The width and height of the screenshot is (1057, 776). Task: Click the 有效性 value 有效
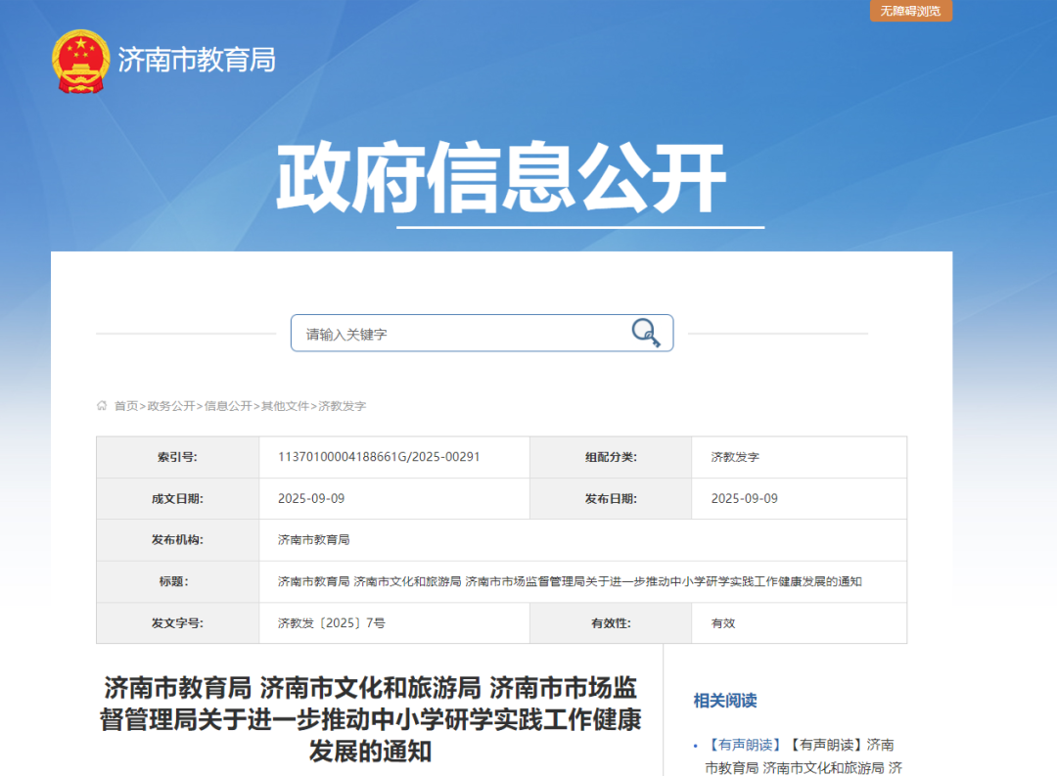tap(723, 623)
